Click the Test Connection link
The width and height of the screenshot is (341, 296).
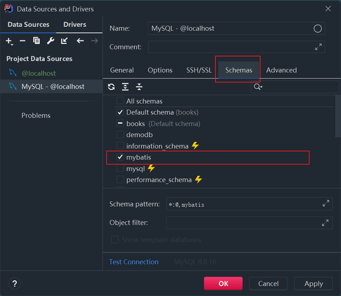[x=133, y=262]
